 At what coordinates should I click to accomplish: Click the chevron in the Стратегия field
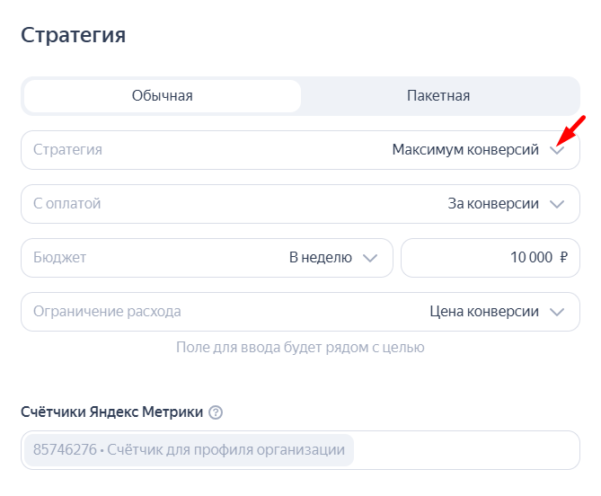(x=558, y=151)
